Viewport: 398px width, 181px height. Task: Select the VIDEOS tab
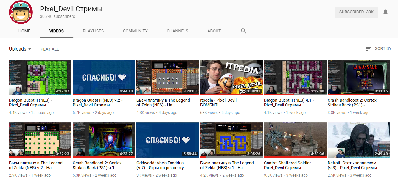point(57,31)
